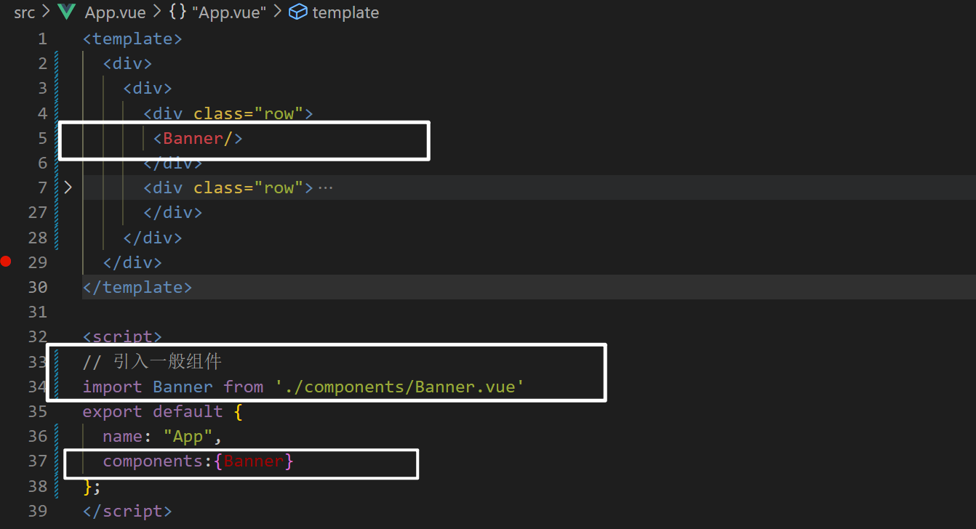Click line number 31 in gutter
976x529 pixels.
[37, 312]
